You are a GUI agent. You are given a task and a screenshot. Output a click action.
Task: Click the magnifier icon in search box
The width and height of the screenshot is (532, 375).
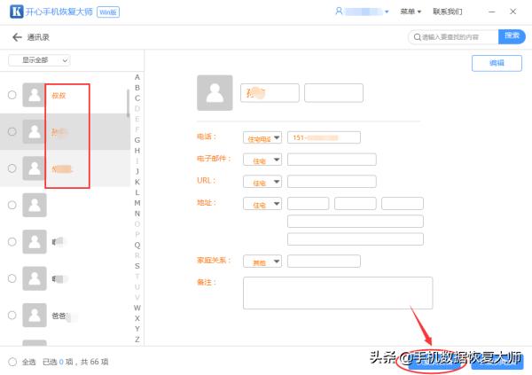coord(418,37)
